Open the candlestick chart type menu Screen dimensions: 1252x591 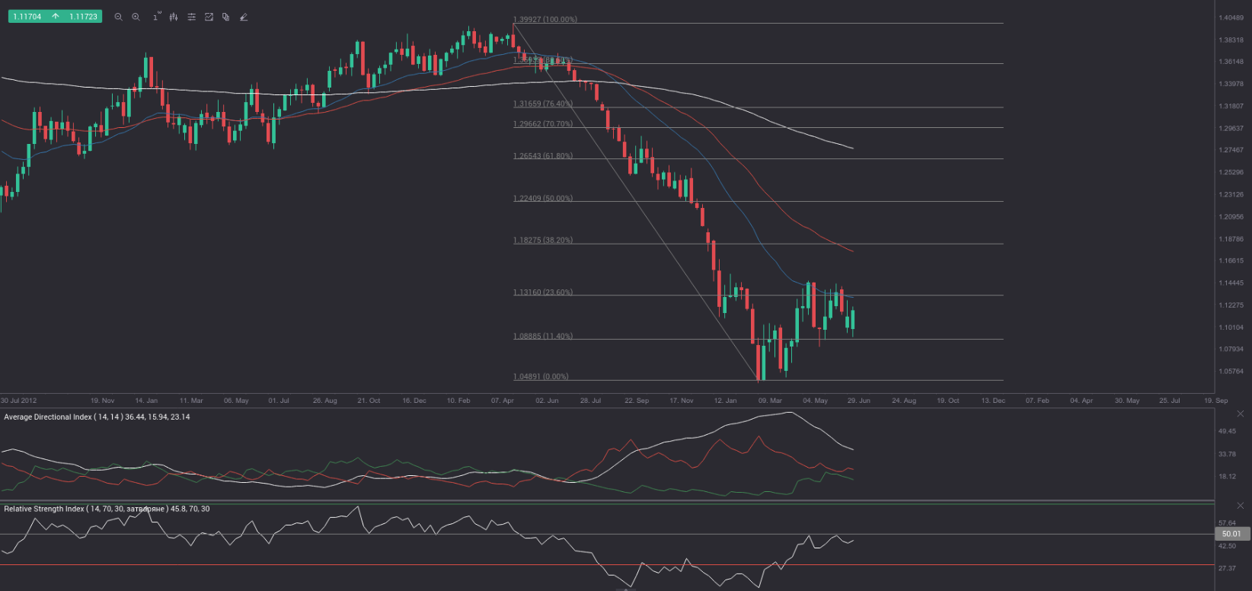[x=174, y=17]
